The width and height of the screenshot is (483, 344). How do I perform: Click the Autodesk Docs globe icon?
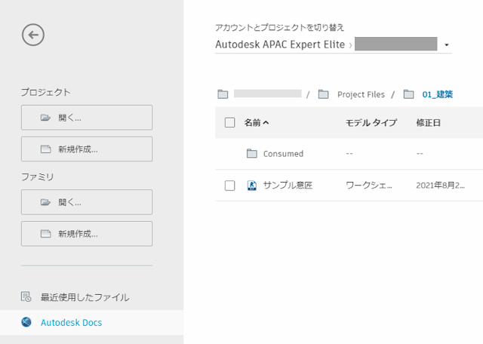coord(26,322)
